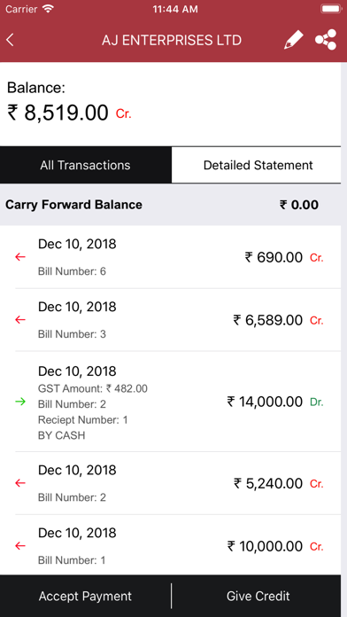Tap the Accept Payment button
347x617 pixels.
[85, 596]
